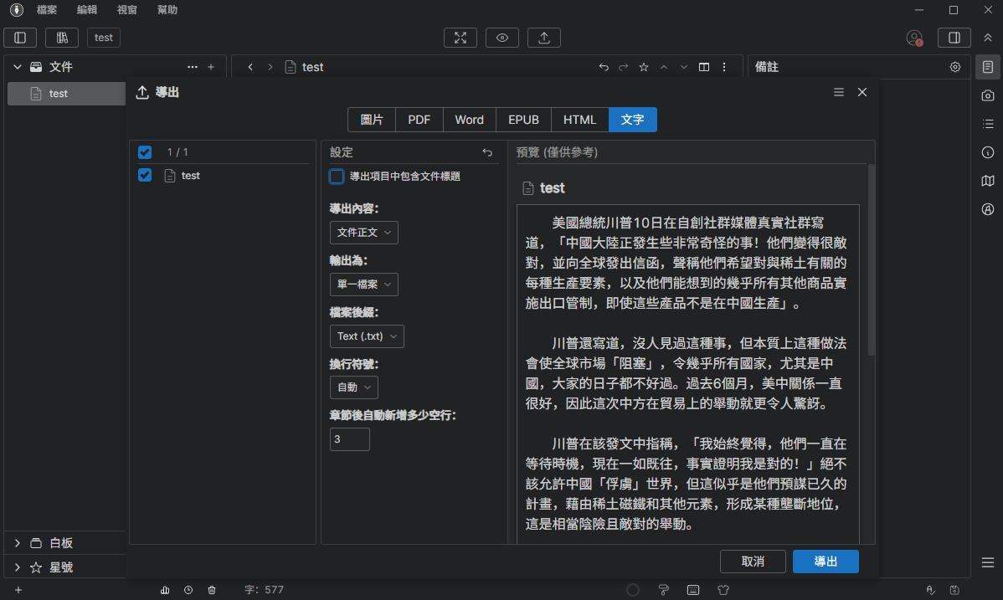Open the snapshot camera icon in right sidebar
1003x600 pixels.
pyautogui.click(x=988, y=95)
